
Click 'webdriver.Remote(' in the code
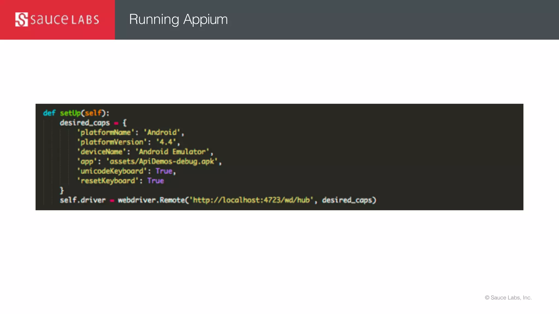coord(153,200)
